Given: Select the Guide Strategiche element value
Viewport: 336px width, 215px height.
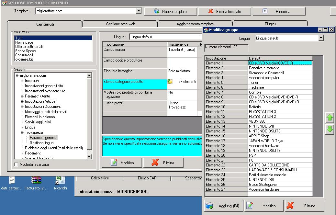Looking at the screenshot, I should pos(280,185).
